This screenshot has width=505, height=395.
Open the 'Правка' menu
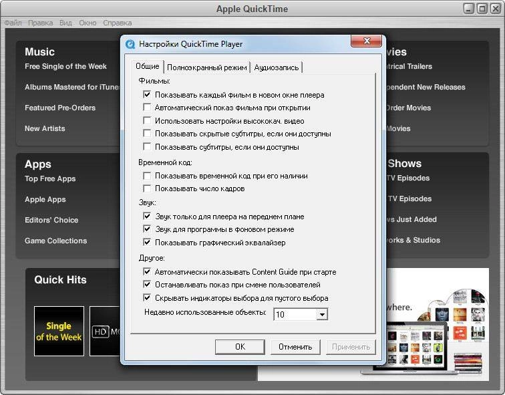[41, 23]
